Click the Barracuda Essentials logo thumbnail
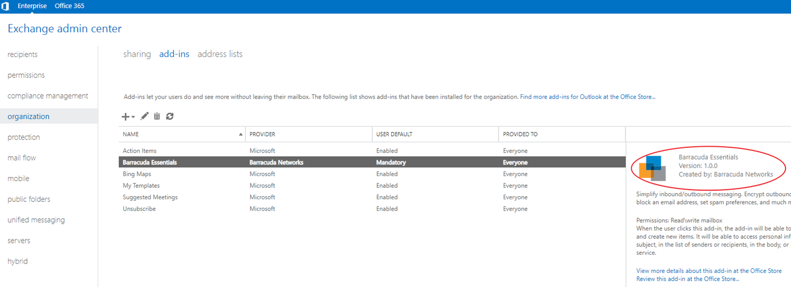The height and width of the screenshot is (287, 791). (x=653, y=168)
